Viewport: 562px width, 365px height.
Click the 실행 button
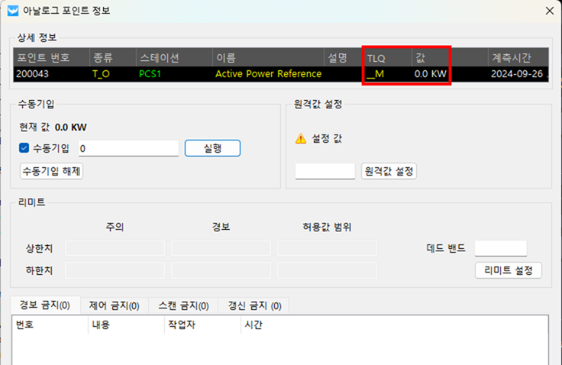click(212, 148)
